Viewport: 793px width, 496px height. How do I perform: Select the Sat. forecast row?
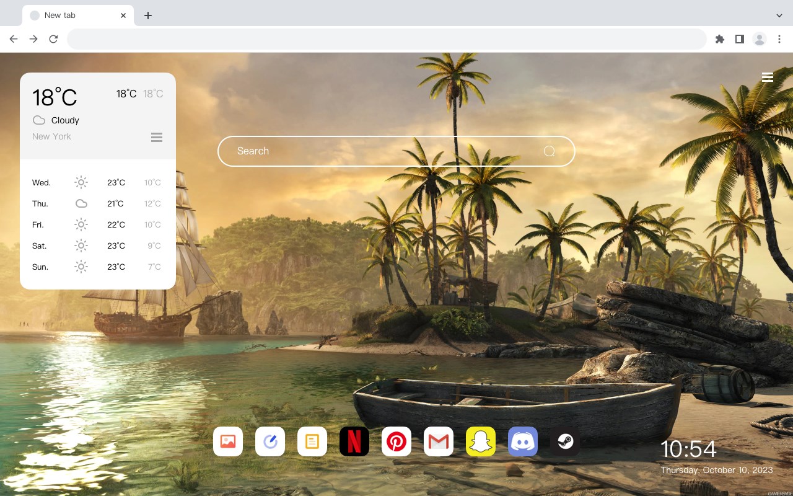tap(97, 246)
